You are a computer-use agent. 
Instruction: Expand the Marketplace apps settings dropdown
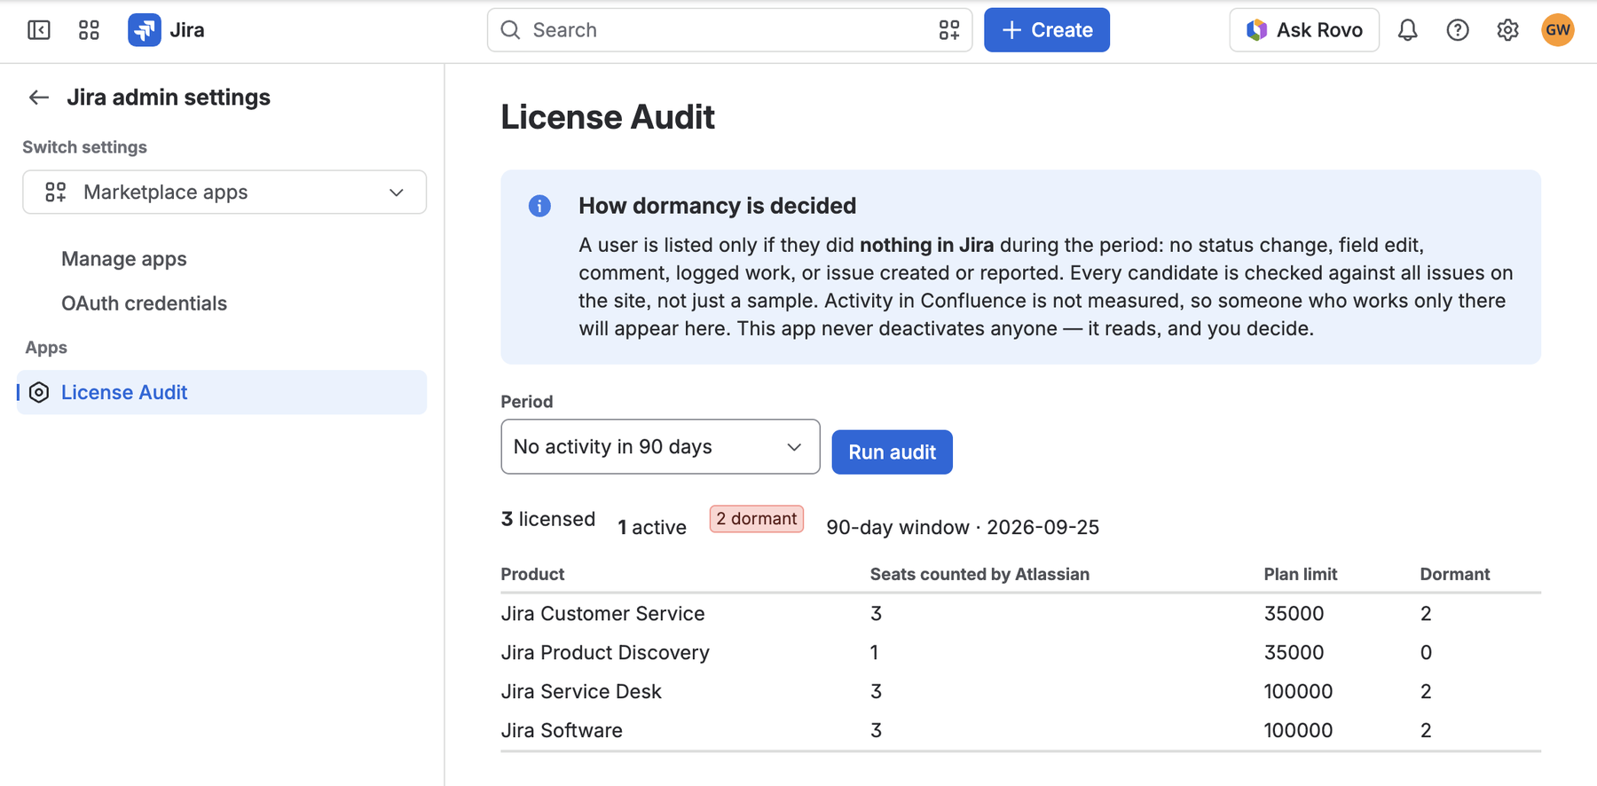(x=224, y=192)
